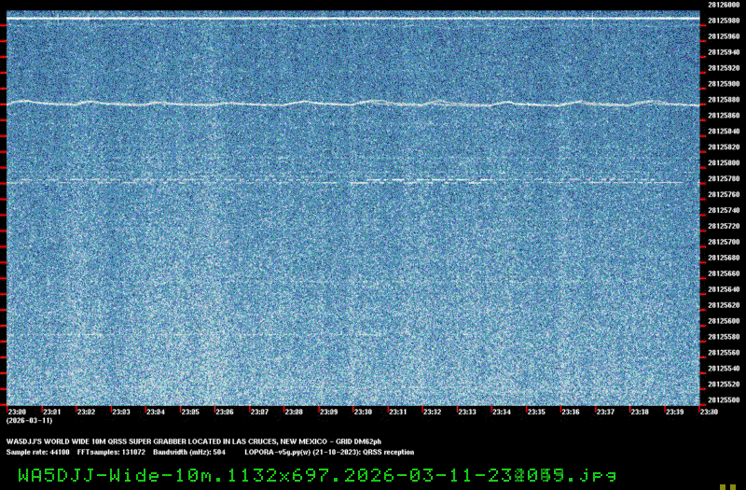The height and width of the screenshot is (490, 746).
Task: Select the 28125500 frequency label
Action: pos(725,400)
